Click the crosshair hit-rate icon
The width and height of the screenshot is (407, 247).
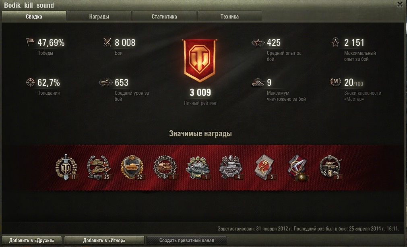point(30,82)
